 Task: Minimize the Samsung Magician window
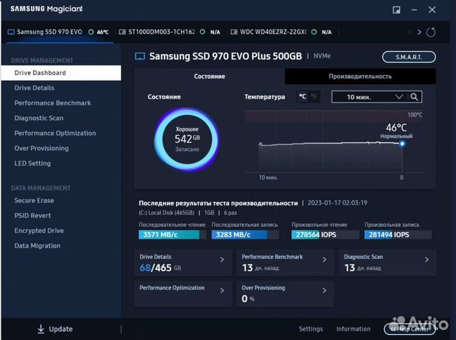[414, 10]
